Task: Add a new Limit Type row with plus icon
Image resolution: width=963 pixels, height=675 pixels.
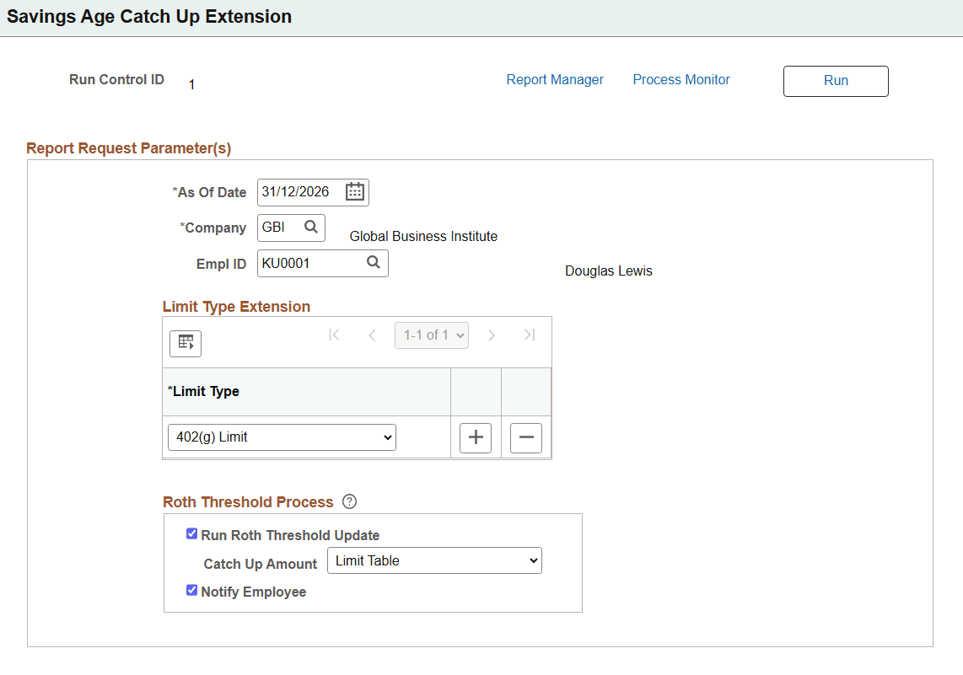Action: click(x=475, y=437)
